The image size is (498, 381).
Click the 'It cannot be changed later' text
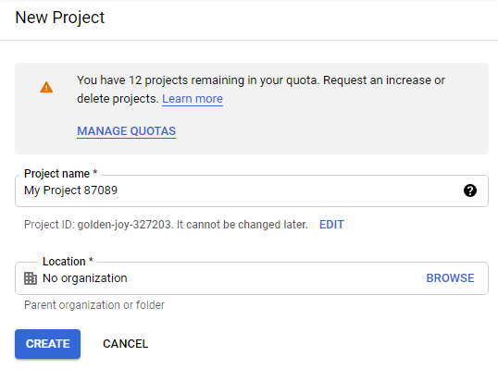(x=242, y=225)
